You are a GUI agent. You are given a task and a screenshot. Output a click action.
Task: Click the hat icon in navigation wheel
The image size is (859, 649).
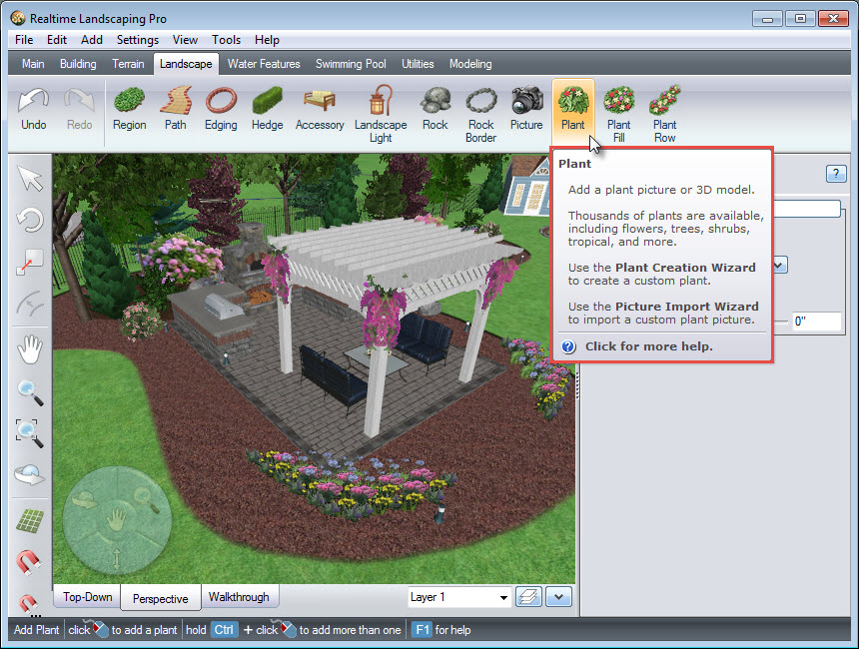click(x=84, y=500)
